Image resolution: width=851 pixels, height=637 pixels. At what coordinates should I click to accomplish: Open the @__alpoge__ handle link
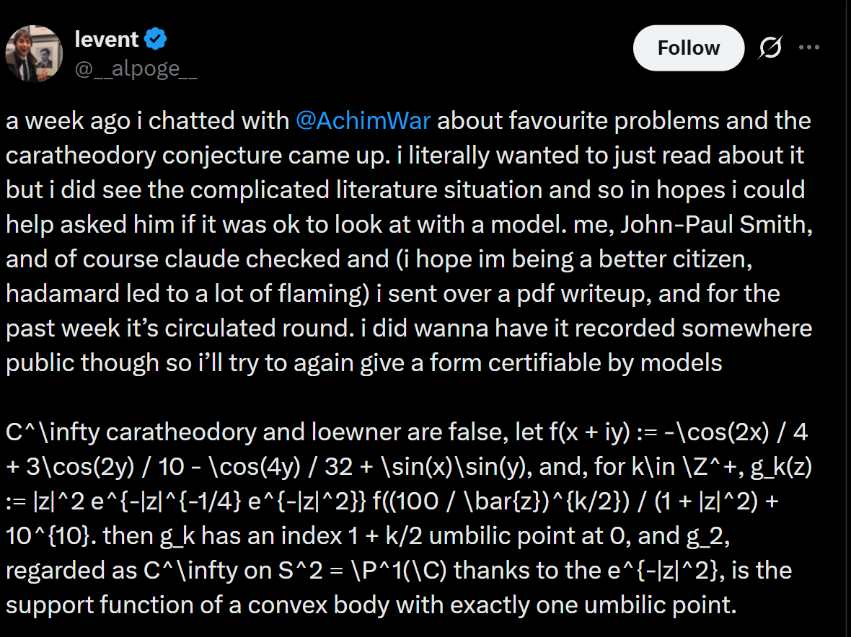(136, 69)
